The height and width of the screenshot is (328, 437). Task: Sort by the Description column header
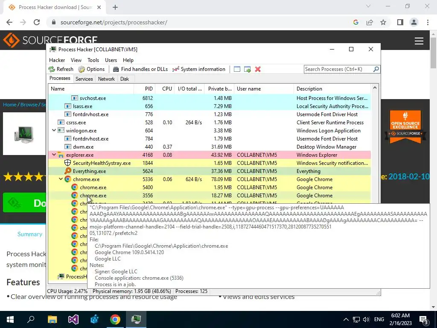[332, 89]
